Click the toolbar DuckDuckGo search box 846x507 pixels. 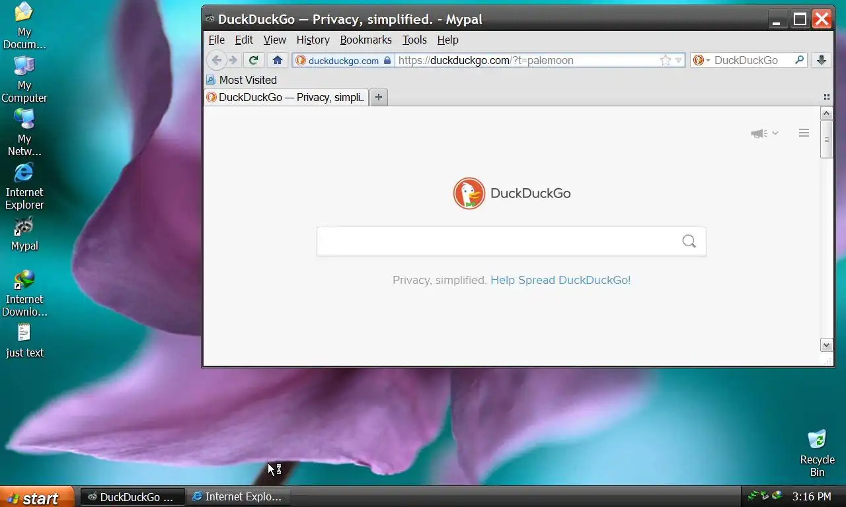click(750, 60)
